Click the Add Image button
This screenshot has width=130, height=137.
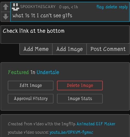pos(69,49)
